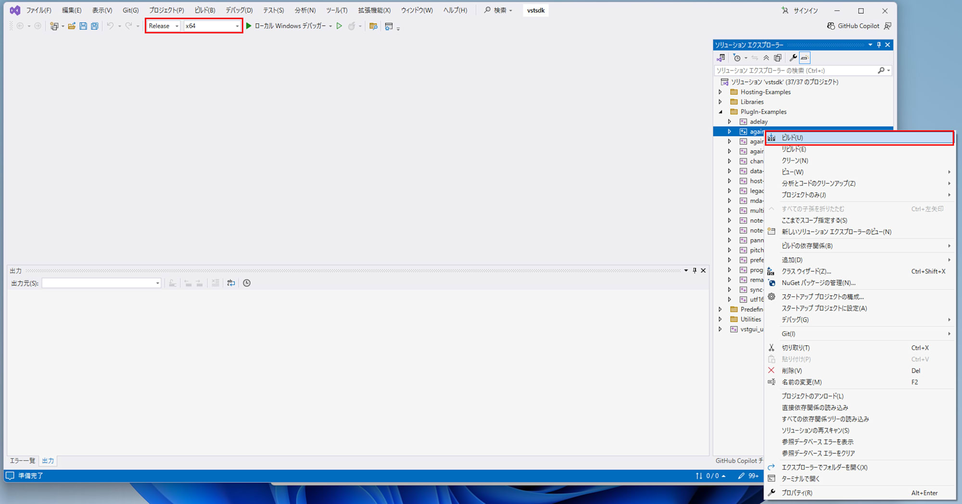Select the Libraries folder in the tree
962x504 pixels.
click(752, 102)
